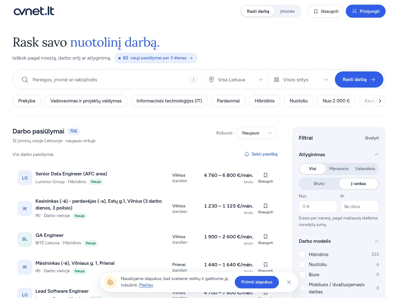Image resolution: width=398 pixels, height=298 pixels.
Task: Switch salary to Į rankas
Action: point(359,184)
